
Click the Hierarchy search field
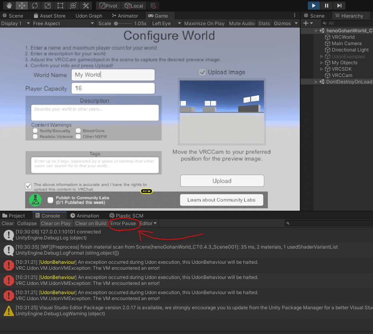pyautogui.click(x=347, y=23)
